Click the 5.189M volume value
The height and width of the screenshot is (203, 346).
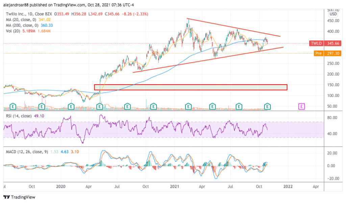tap(29, 31)
